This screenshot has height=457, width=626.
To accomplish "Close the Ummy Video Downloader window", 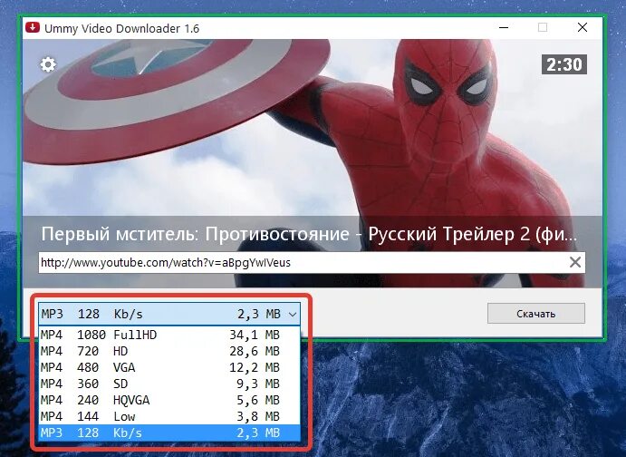I will click(583, 27).
